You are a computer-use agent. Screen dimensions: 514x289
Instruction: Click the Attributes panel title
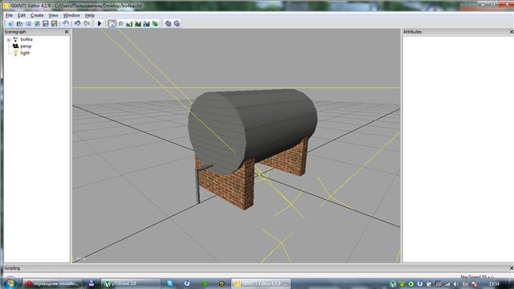pyautogui.click(x=412, y=32)
